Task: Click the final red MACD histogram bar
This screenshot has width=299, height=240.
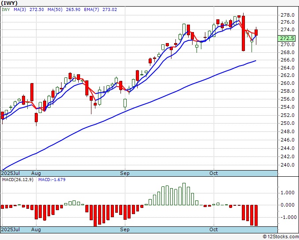Action: [x=256, y=215]
